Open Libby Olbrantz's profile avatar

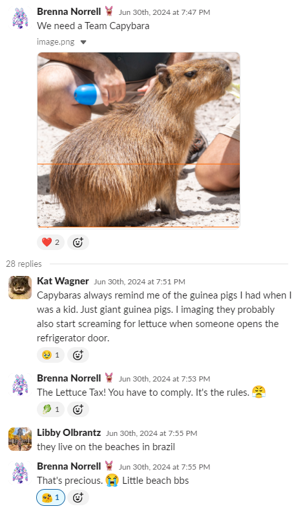point(20,439)
